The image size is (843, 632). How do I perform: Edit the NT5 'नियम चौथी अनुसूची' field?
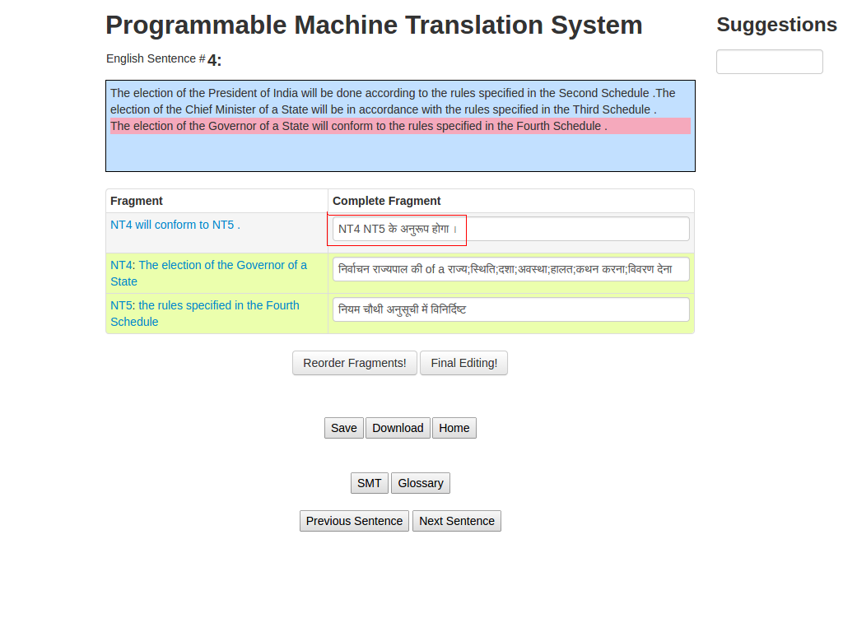point(510,309)
